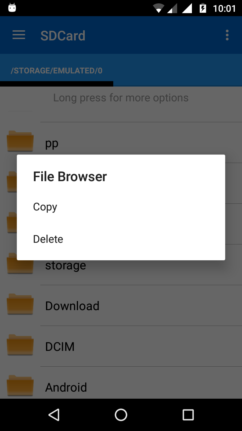Tap the DCIM folder icon
The image size is (242, 431).
tap(20, 345)
